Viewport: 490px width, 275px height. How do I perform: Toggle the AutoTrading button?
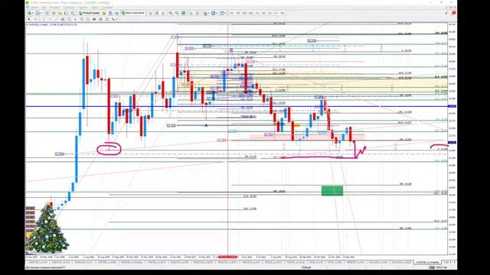[x=133, y=13]
